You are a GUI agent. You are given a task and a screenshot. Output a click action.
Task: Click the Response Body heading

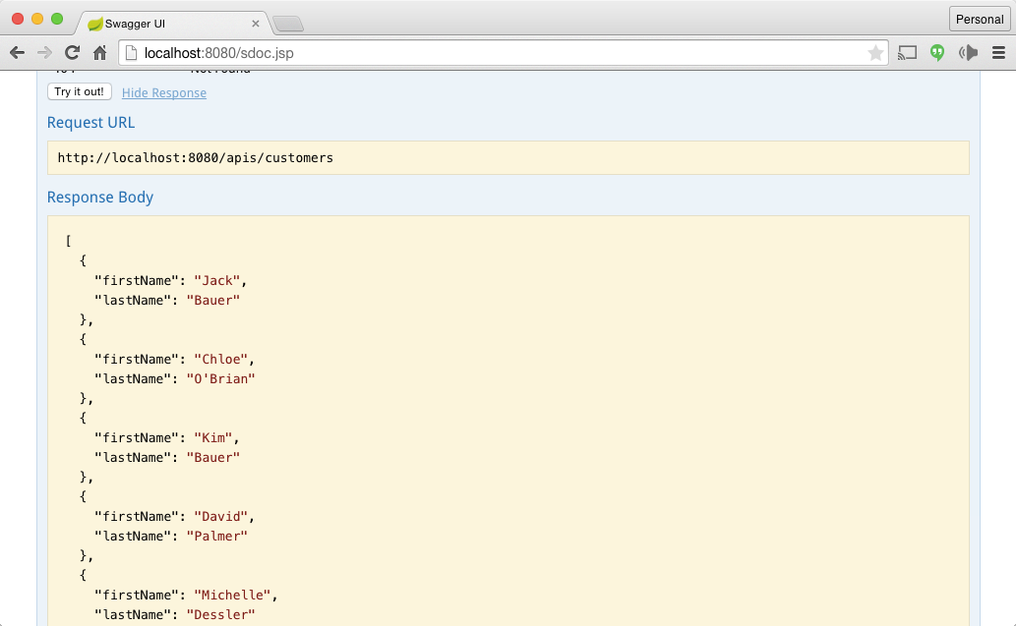click(100, 197)
